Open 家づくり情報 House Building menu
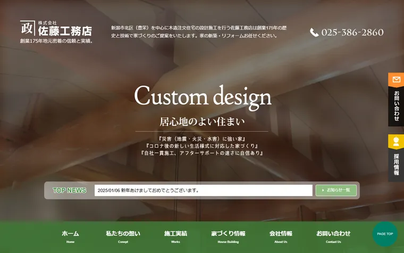The height and width of the screenshot is (253, 404). (x=228, y=236)
